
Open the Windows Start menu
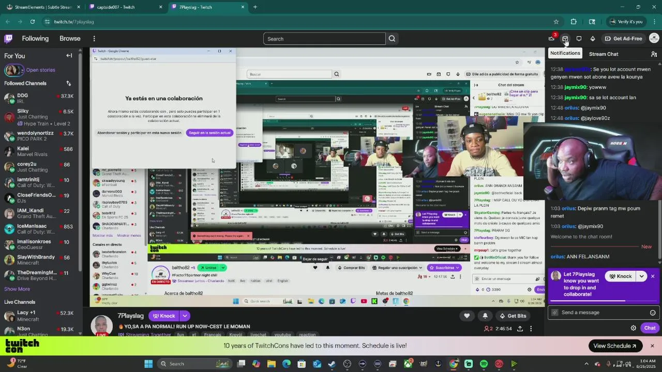point(148,364)
